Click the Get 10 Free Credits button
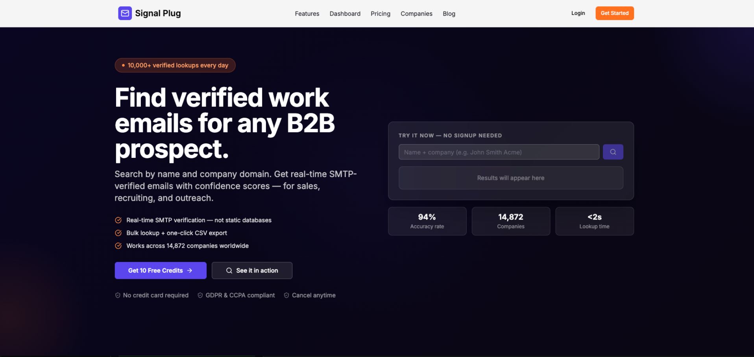This screenshot has height=357, width=754. pos(160,271)
